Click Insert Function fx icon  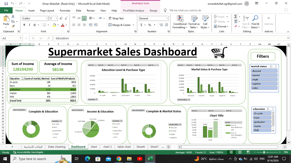(x=48, y=38)
